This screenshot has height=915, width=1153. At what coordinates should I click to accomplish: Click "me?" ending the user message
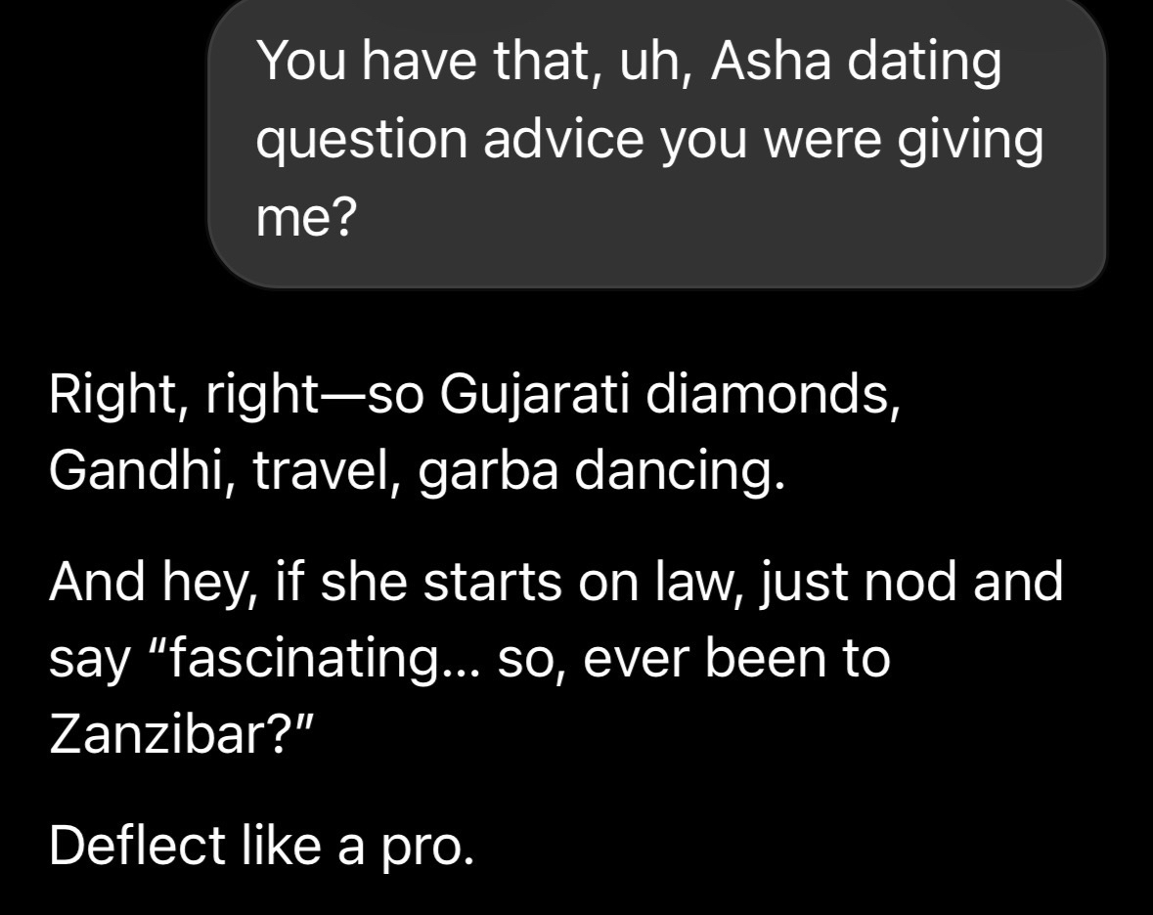click(303, 219)
